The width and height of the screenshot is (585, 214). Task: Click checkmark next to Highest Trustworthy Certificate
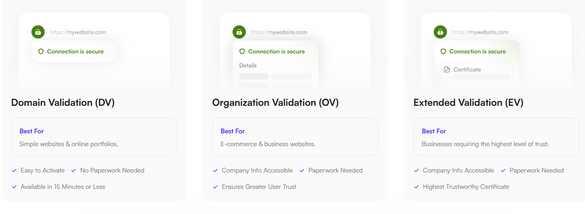(417, 187)
